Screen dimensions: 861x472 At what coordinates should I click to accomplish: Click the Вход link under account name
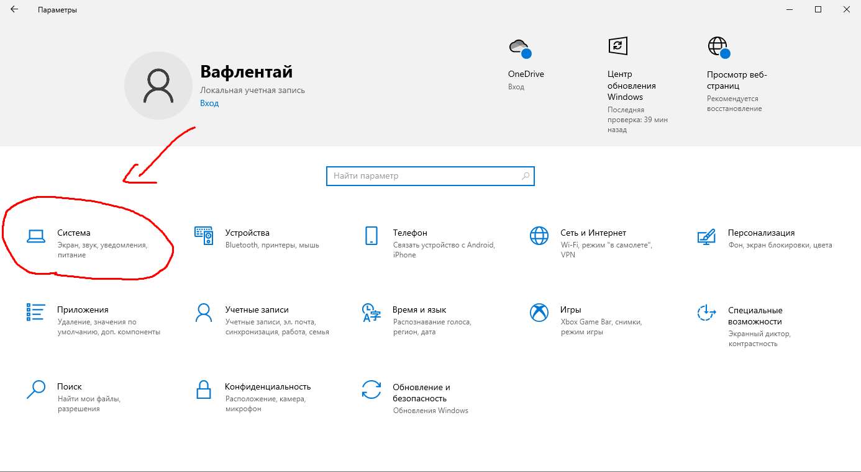click(209, 103)
